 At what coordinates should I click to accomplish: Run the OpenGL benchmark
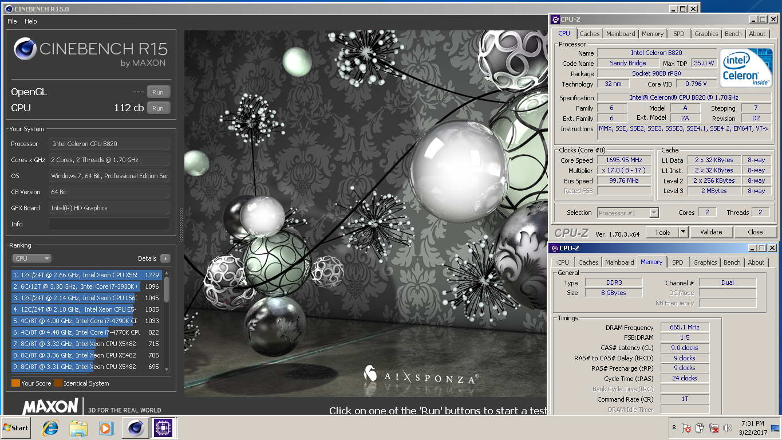(x=158, y=92)
